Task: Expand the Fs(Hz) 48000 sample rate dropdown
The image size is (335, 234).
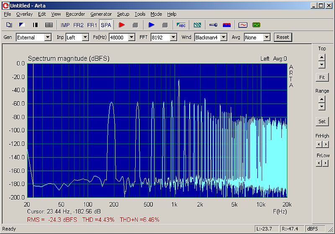Action: coord(131,37)
